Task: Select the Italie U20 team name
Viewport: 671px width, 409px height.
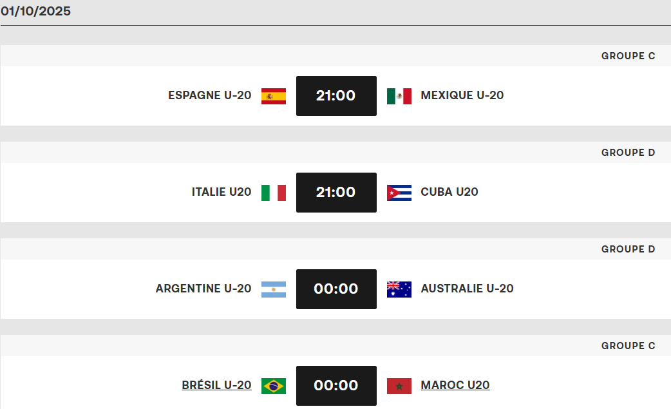Action: [x=222, y=192]
